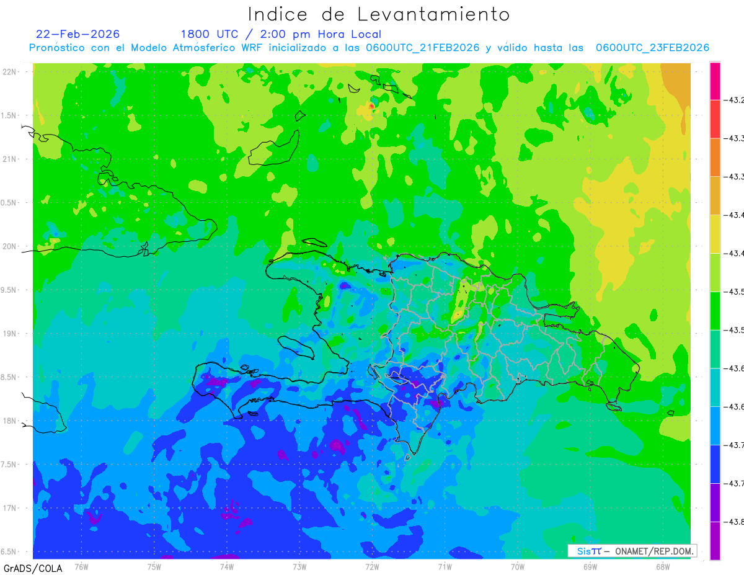744x575 pixels.
Task: Click the 20N latitude label
Action: (x=11, y=247)
